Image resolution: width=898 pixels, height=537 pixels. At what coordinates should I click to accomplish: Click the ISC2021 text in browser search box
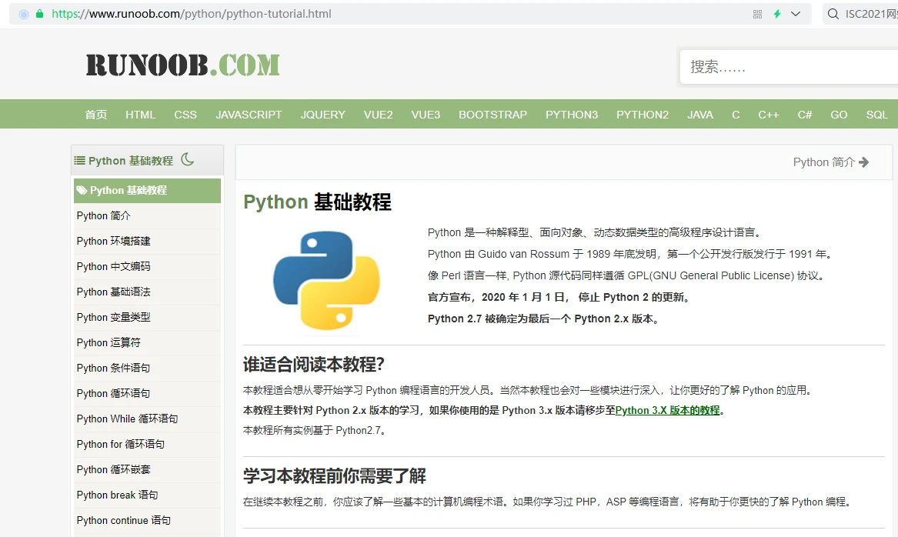point(871,14)
